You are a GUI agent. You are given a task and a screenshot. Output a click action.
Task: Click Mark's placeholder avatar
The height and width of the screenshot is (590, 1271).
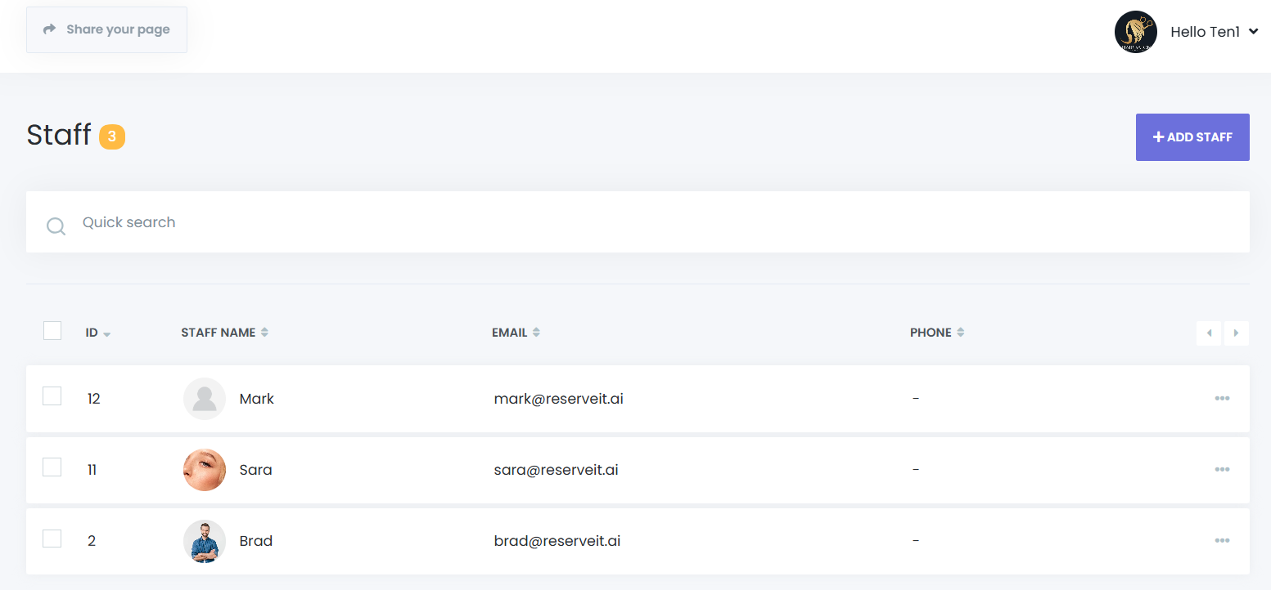point(205,399)
